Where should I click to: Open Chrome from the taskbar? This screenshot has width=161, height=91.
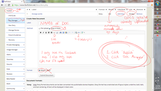[x=157, y=17]
